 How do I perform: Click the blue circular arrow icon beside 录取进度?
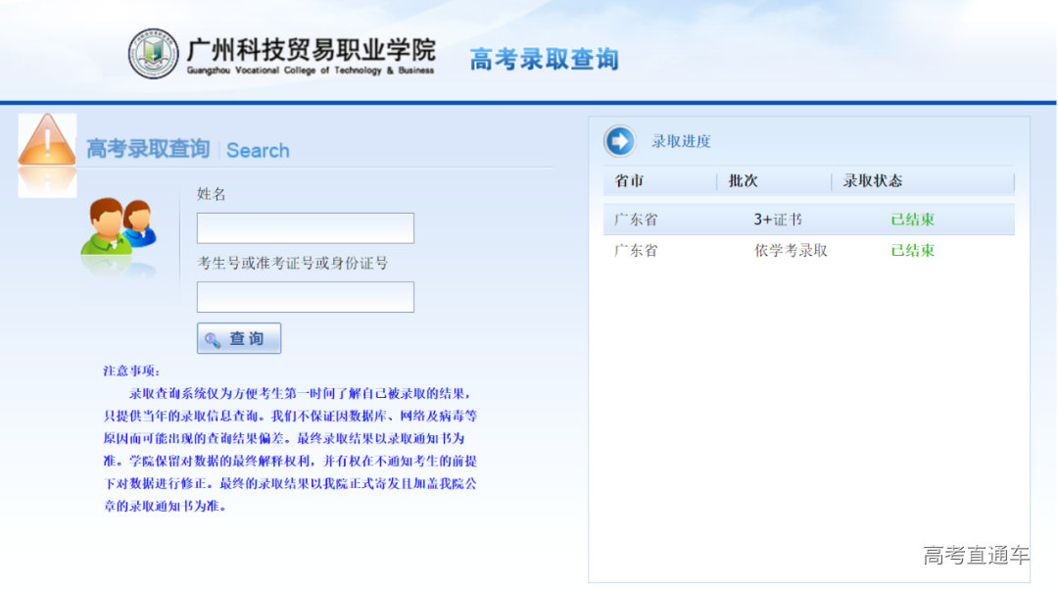pos(619,141)
